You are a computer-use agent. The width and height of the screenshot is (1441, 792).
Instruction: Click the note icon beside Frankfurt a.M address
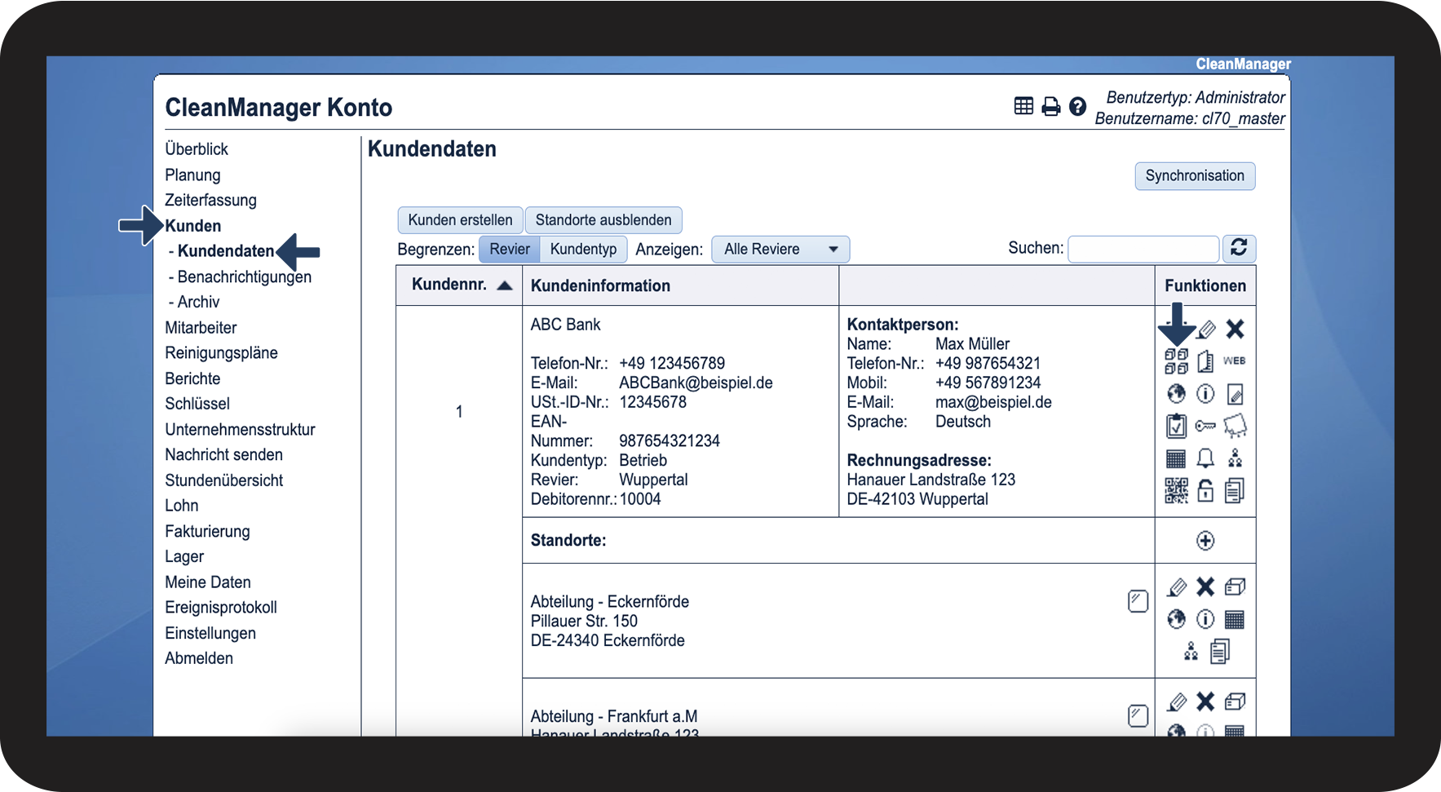tap(1138, 716)
